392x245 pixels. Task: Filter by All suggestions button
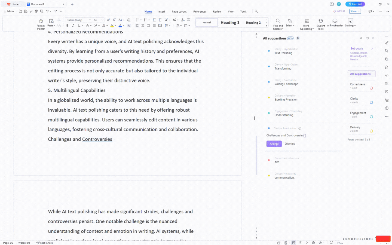tap(362, 74)
